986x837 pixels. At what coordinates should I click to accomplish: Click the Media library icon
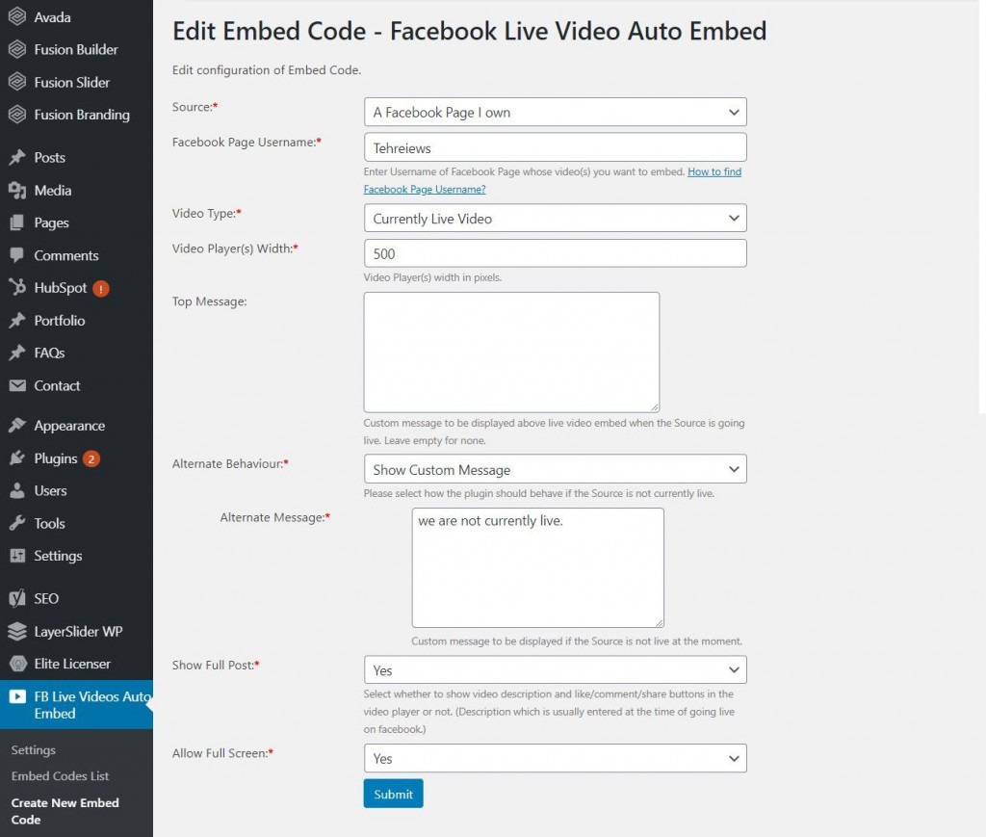[17, 190]
